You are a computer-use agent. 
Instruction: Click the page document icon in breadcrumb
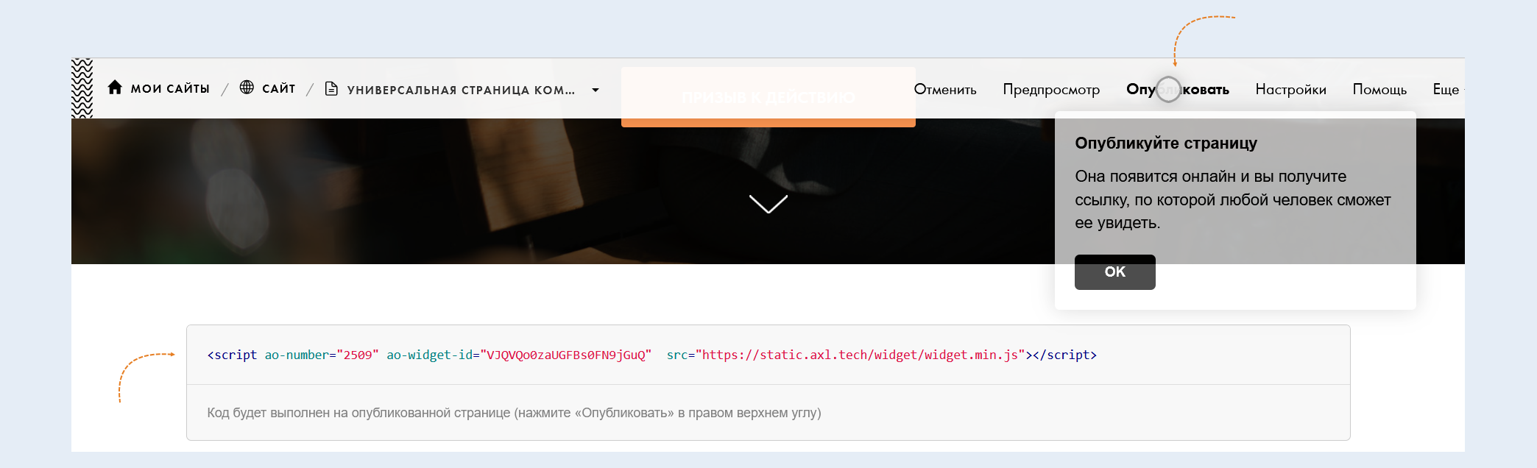click(x=331, y=88)
